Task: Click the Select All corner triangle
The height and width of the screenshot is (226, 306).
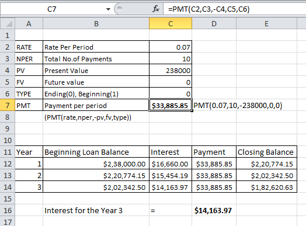Action: tap(8, 23)
